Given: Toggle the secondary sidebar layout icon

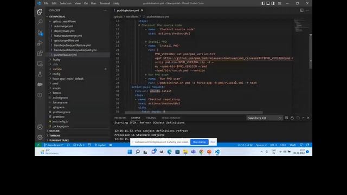Looking at the screenshot, I should pyautogui.click(x=273, y=3).
